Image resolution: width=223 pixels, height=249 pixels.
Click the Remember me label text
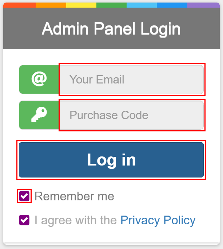point(74,196)
